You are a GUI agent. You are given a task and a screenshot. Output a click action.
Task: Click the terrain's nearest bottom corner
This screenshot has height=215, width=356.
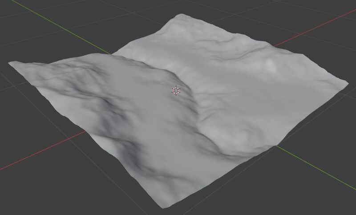coord(161,207)
